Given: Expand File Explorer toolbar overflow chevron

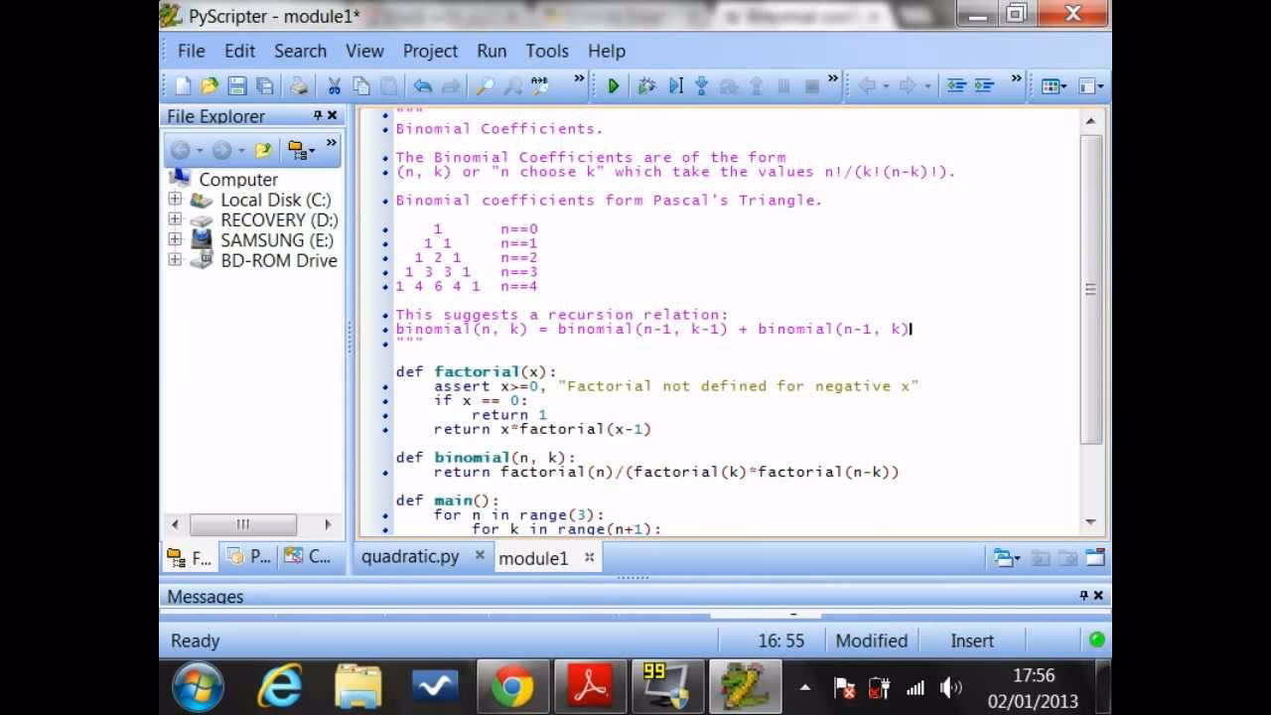Looking at the screenshot, I should pos(331,145).
